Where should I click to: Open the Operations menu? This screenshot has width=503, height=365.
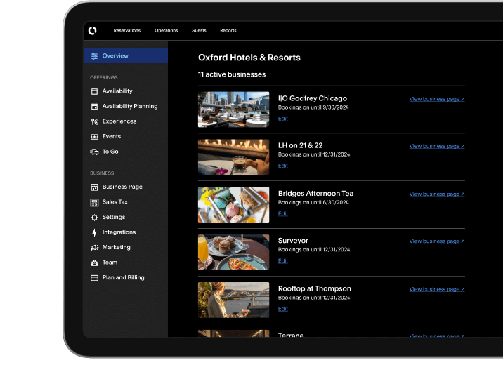pyautogui.click(x=166, y=30)
